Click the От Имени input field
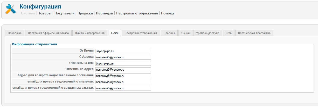 (x=123, y=51)
